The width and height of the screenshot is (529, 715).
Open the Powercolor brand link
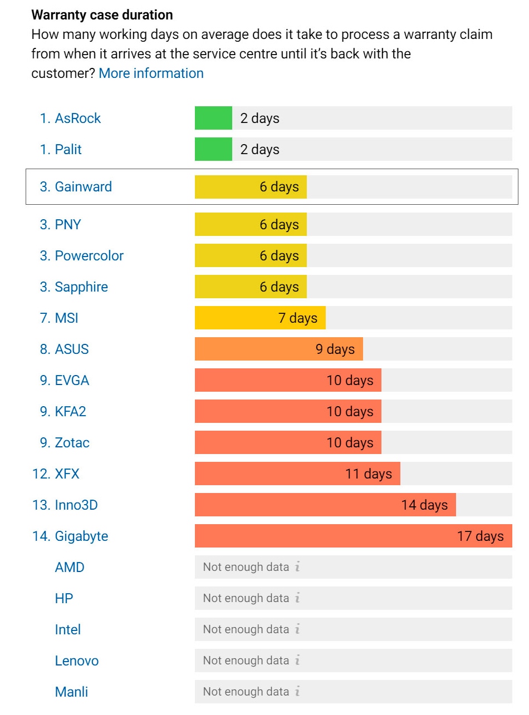tap(89, 256)
